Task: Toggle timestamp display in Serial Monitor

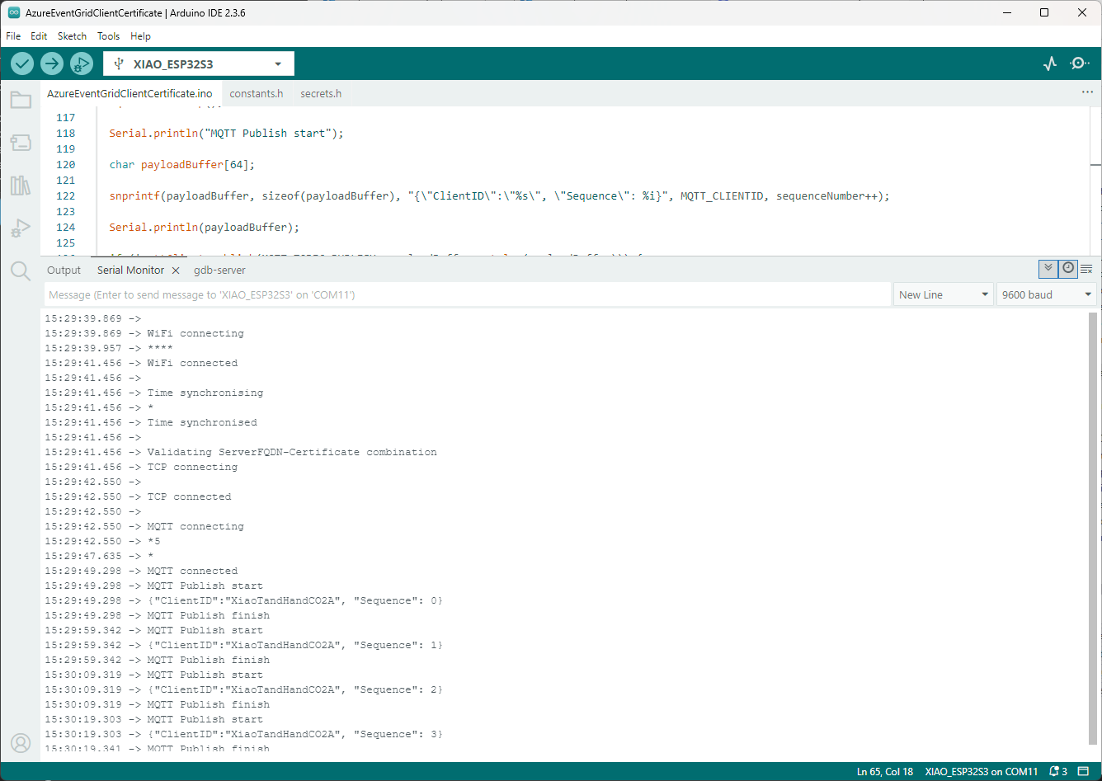Action: tap(1068, 269)
